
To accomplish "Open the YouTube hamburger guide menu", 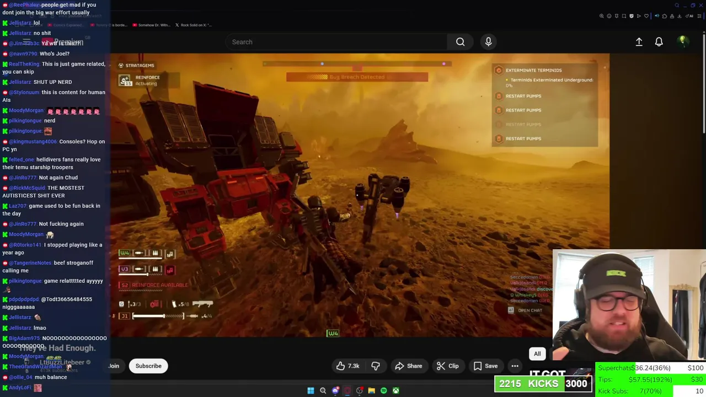I will coord(26,41).
